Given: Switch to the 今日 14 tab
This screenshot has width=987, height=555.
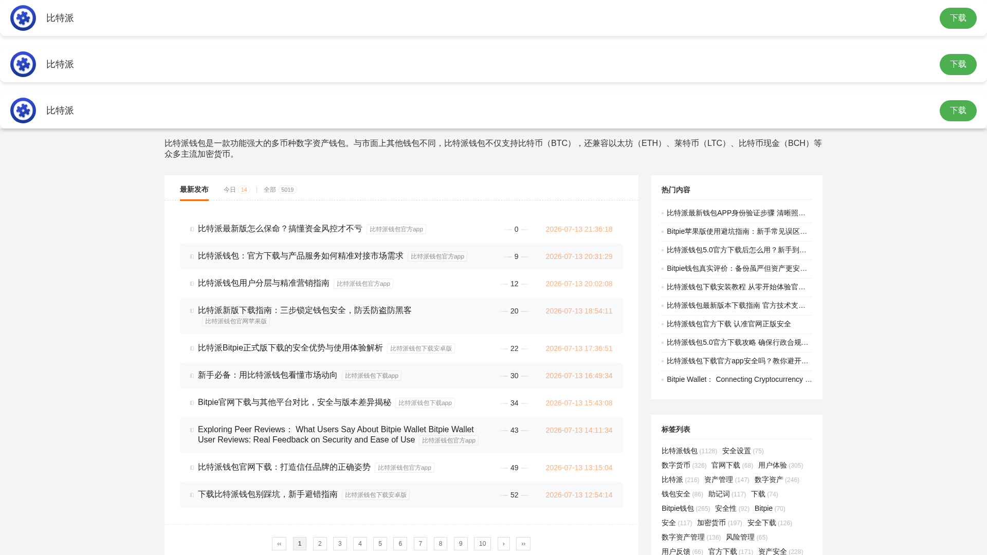Looking at the screenshot, I should coord(236,190).
